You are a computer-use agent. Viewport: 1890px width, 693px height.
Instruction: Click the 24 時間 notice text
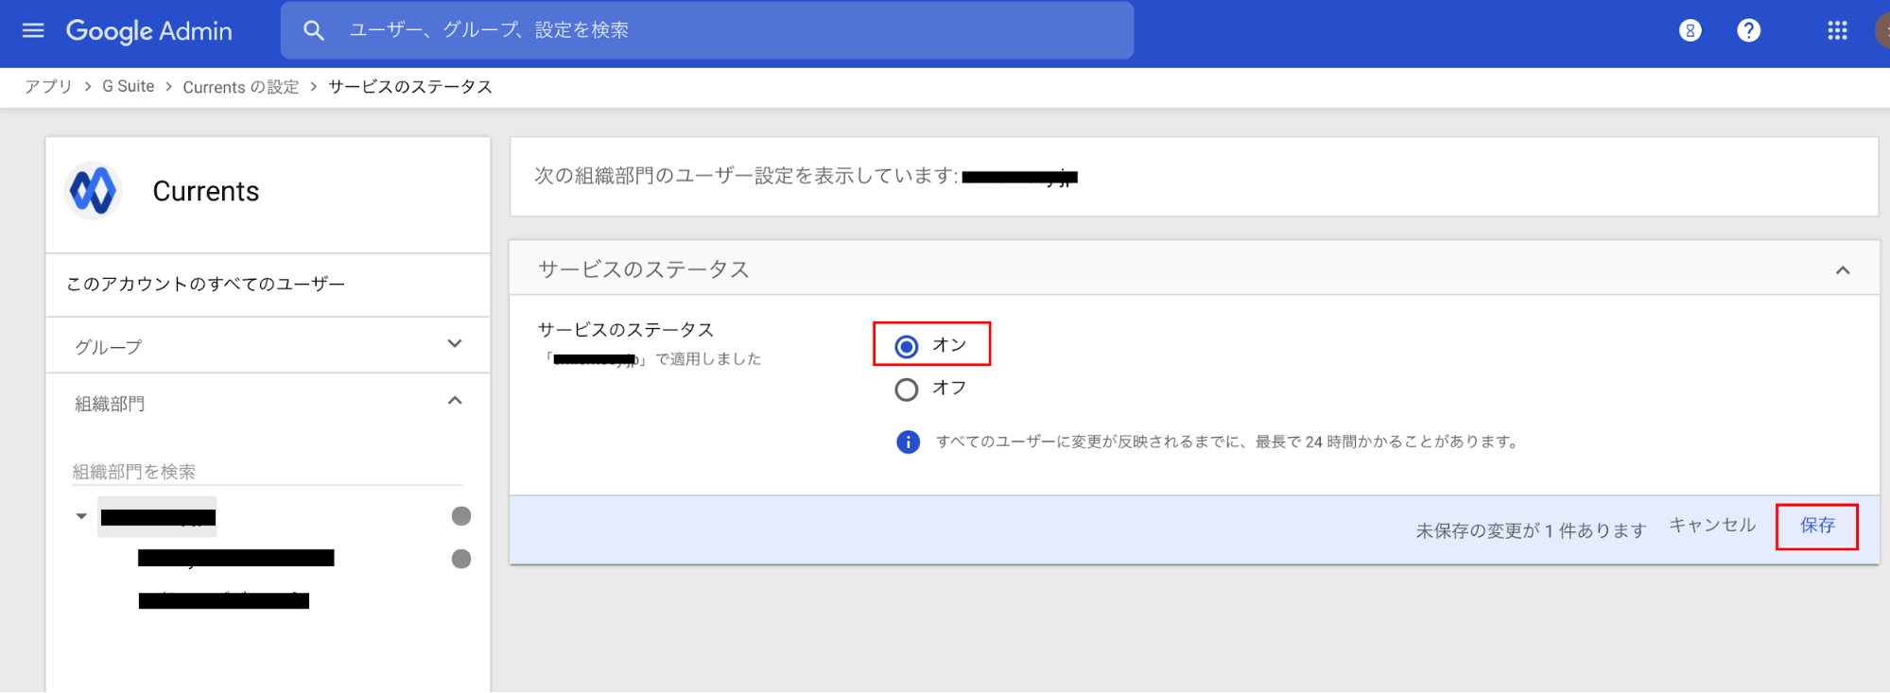click(x=1227, y=442)
